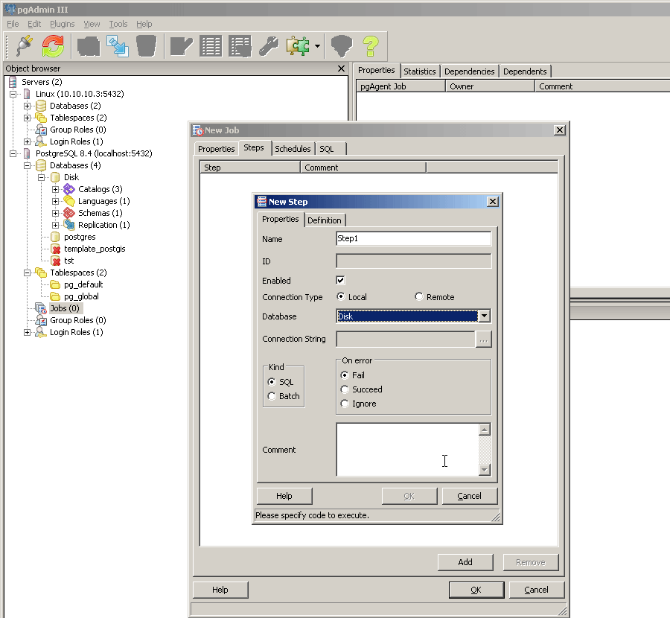Collapse the PostgreSQL 8.4 server node

[13, 153]
